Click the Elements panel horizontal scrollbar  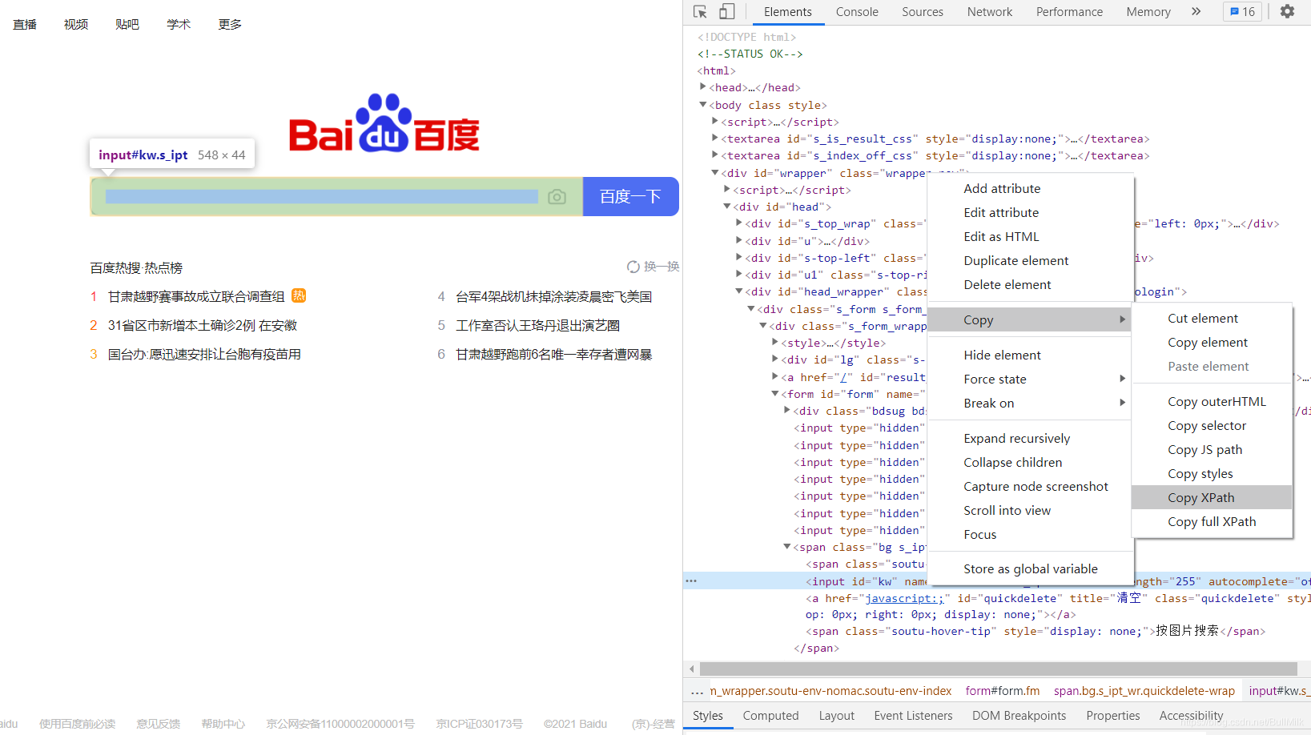click(x=998, y=669)
